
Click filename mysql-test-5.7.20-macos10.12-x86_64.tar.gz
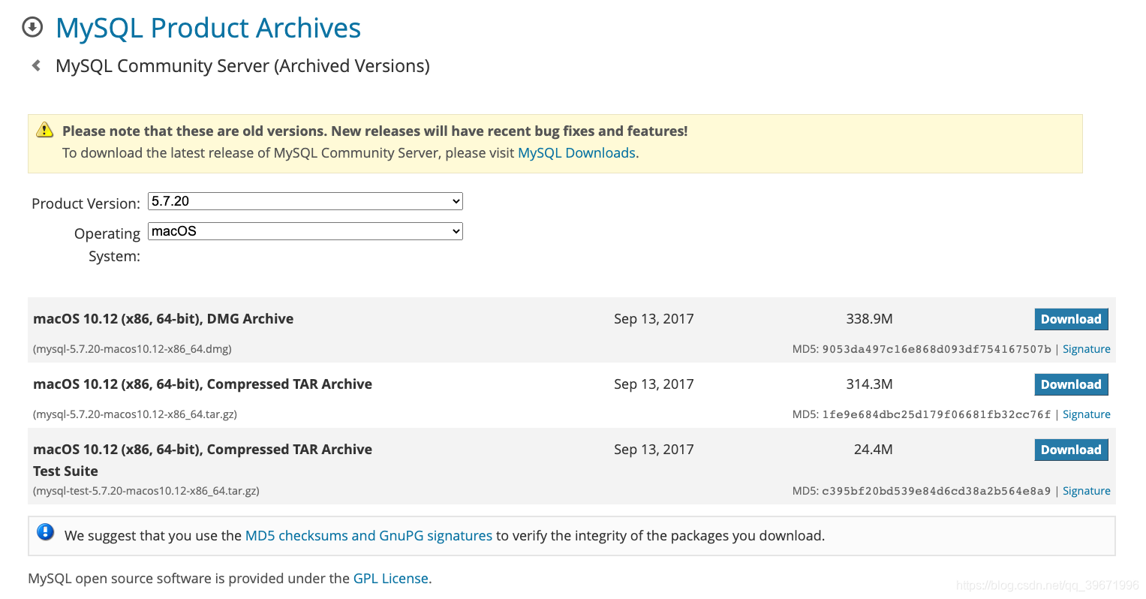click(x=146, y=491)
